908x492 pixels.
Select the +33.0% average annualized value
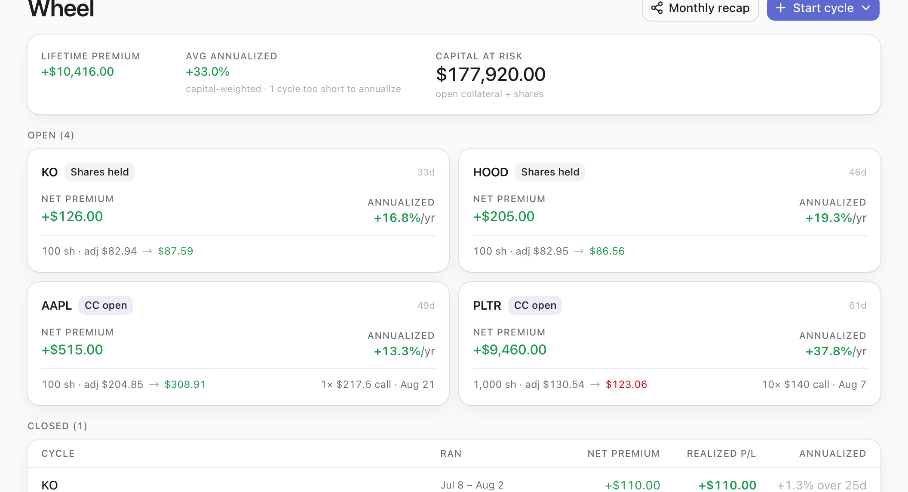pos(208,72)
